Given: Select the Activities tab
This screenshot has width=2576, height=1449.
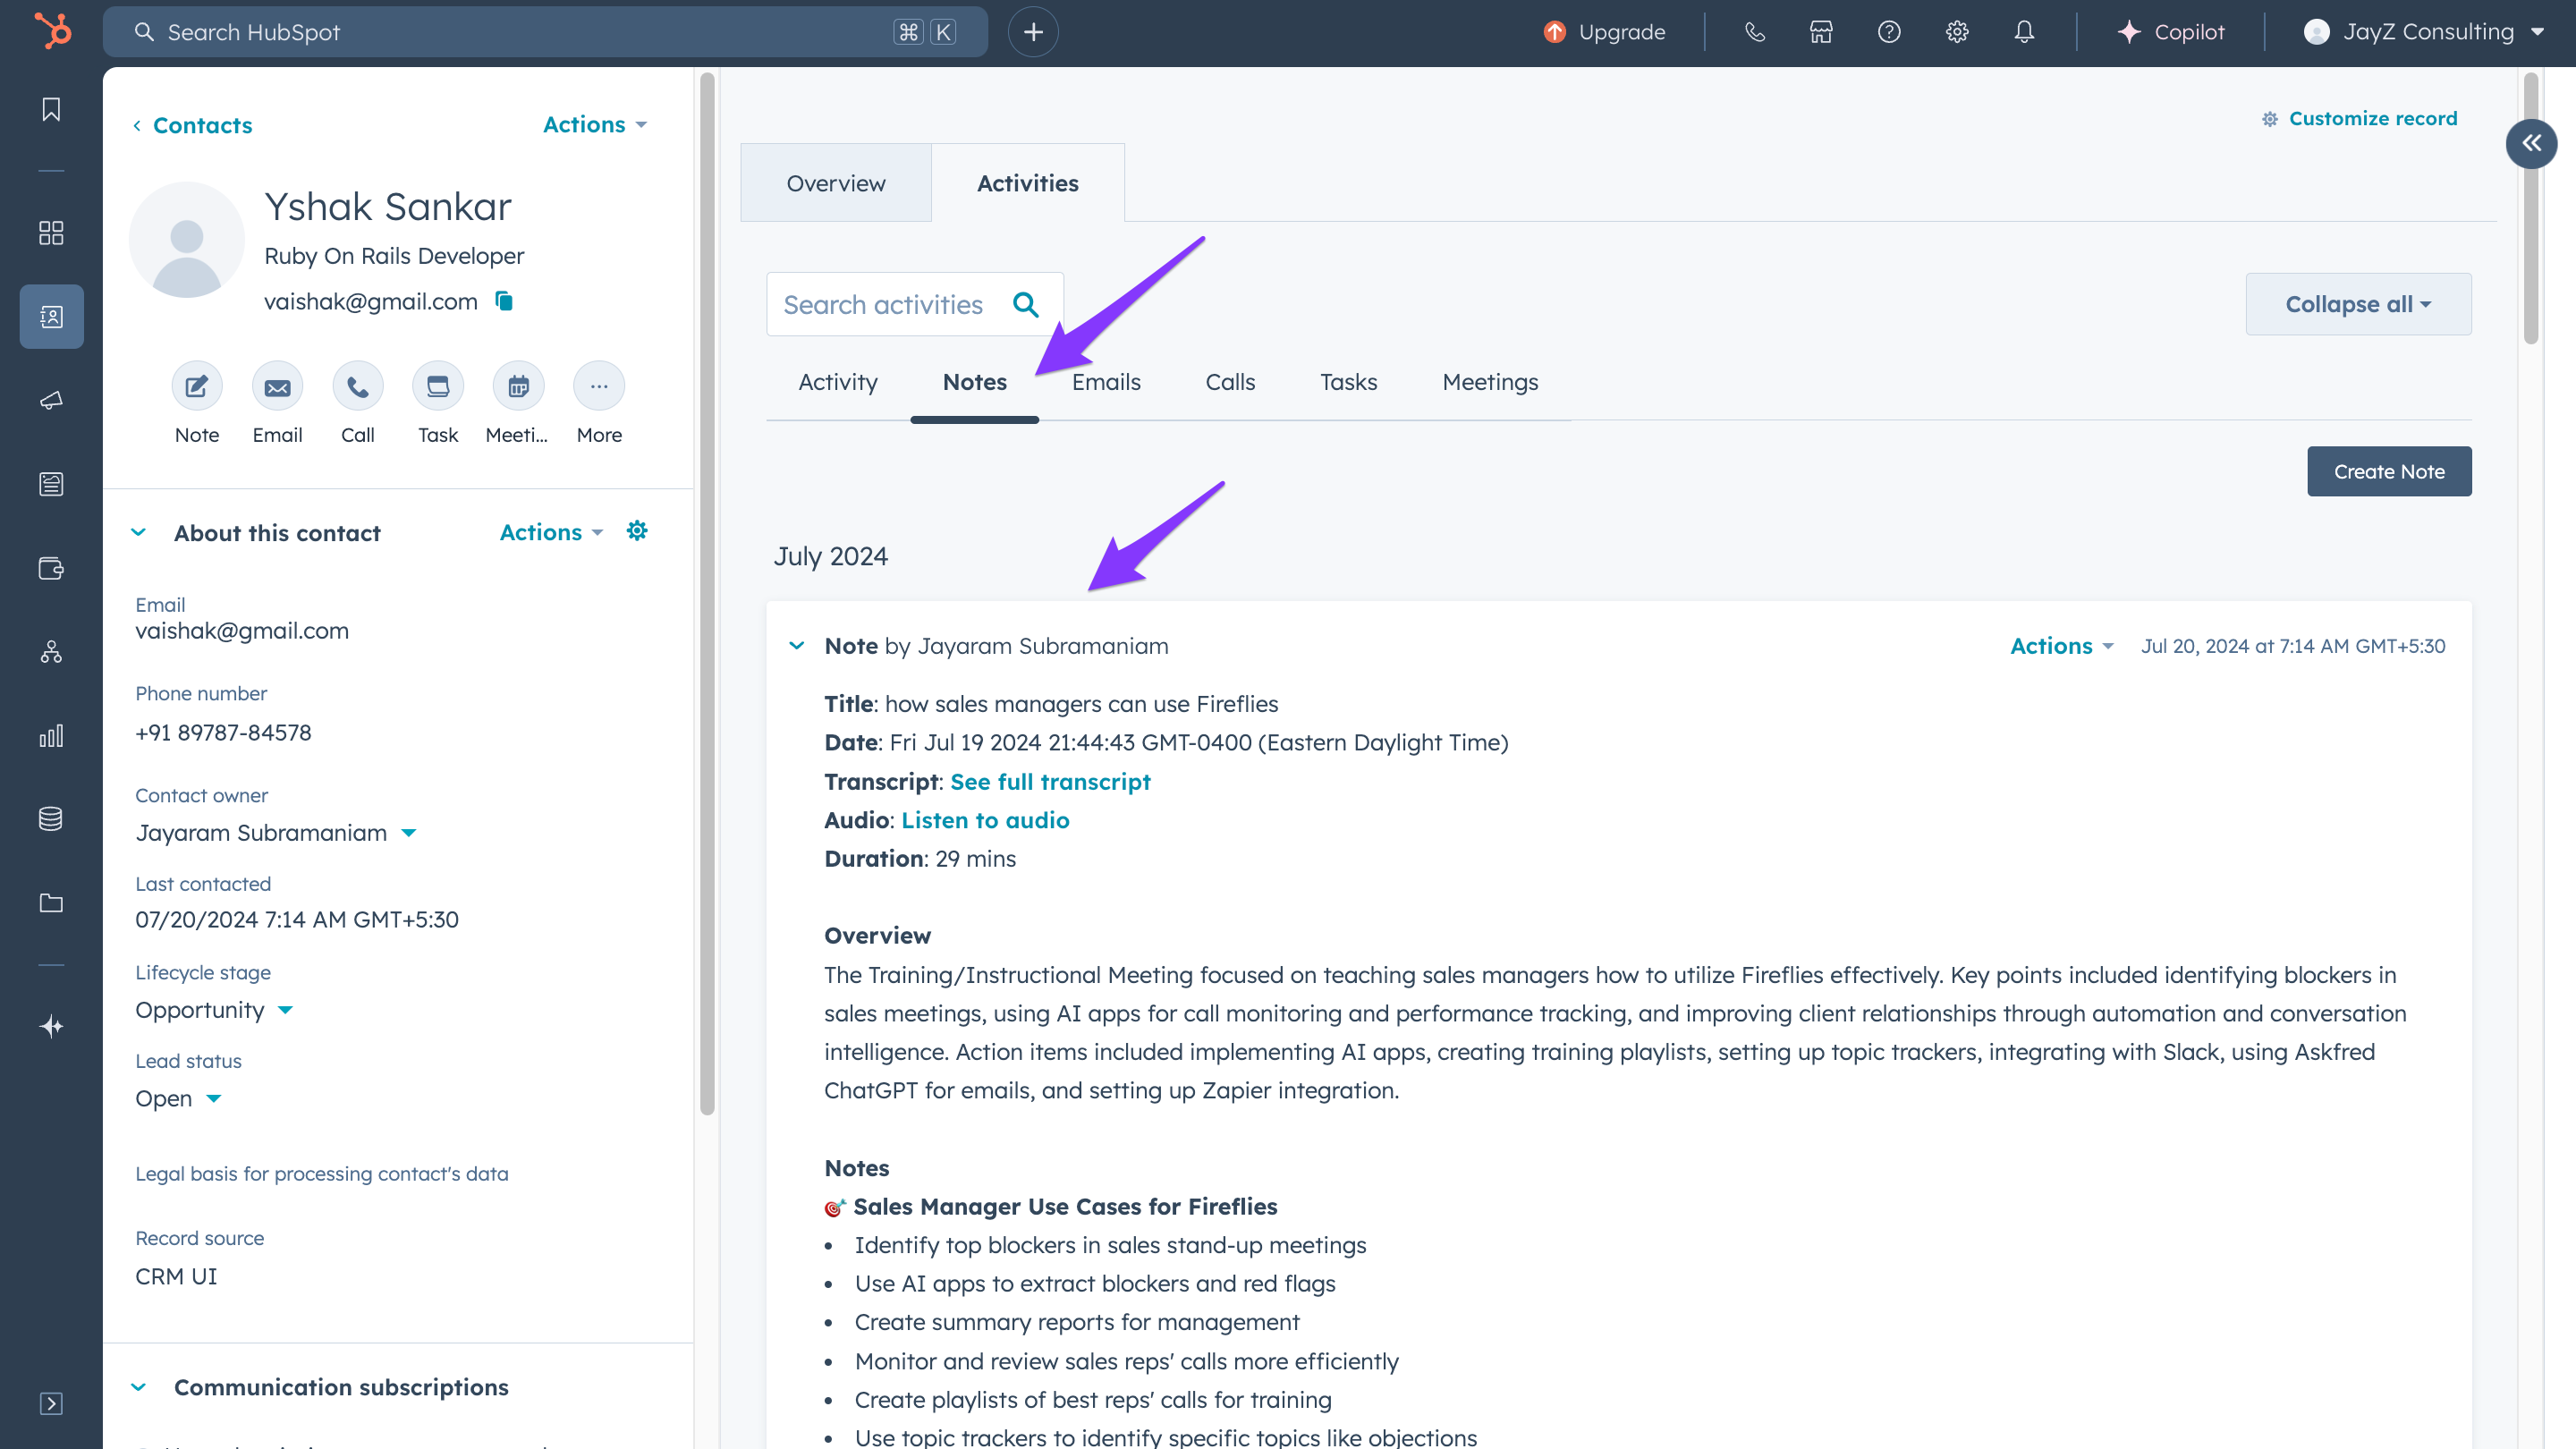Looking at the screenshot, I should pos(1028,183).
